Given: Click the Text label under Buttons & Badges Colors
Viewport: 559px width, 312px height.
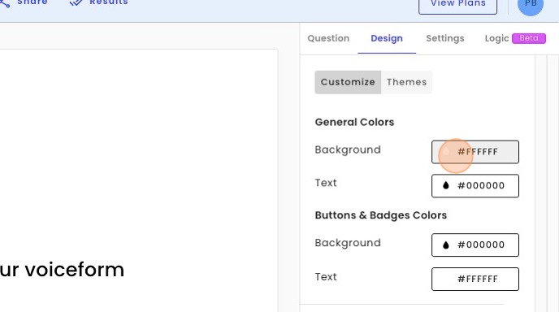Looking at the screenshot, I should (326, 277).
